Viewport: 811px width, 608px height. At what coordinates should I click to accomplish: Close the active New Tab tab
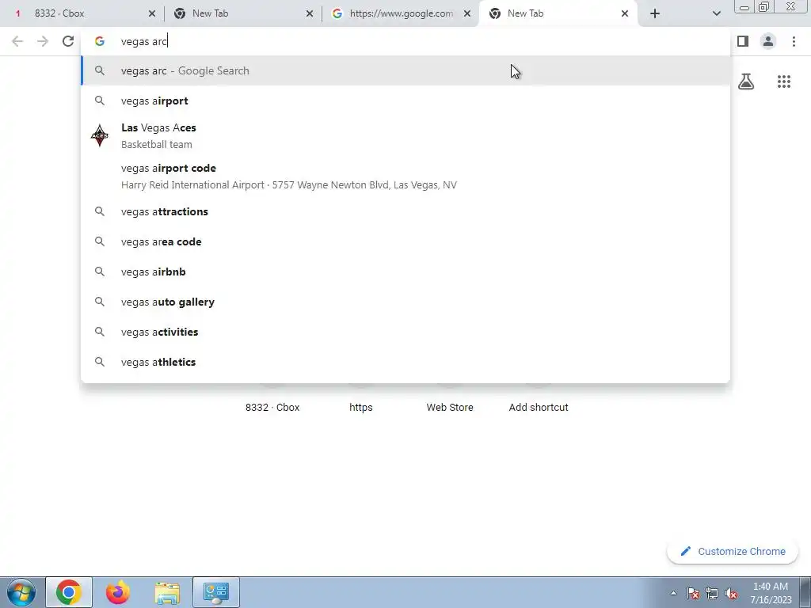click(625, 13)
